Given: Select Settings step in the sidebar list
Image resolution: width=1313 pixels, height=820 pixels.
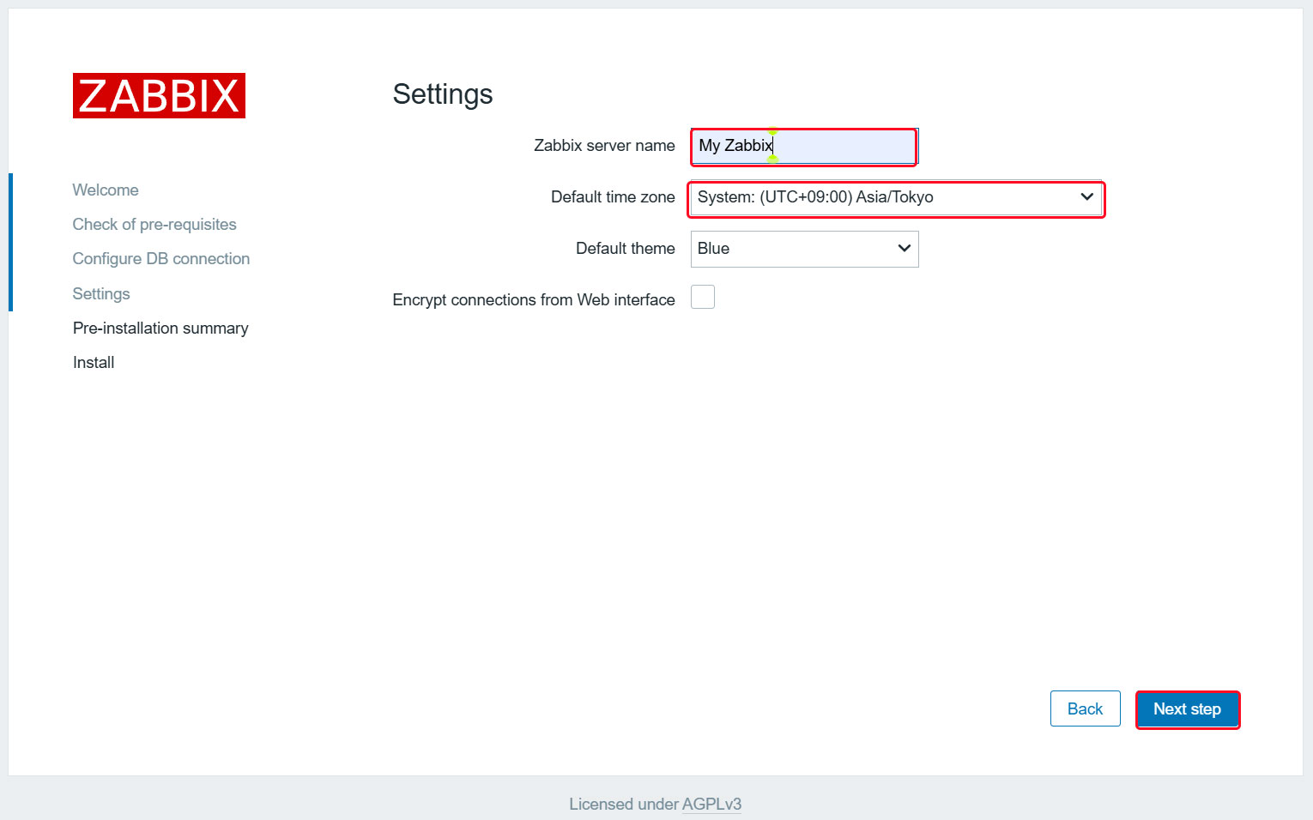Looking at the screenshot, I should point(101,294).
